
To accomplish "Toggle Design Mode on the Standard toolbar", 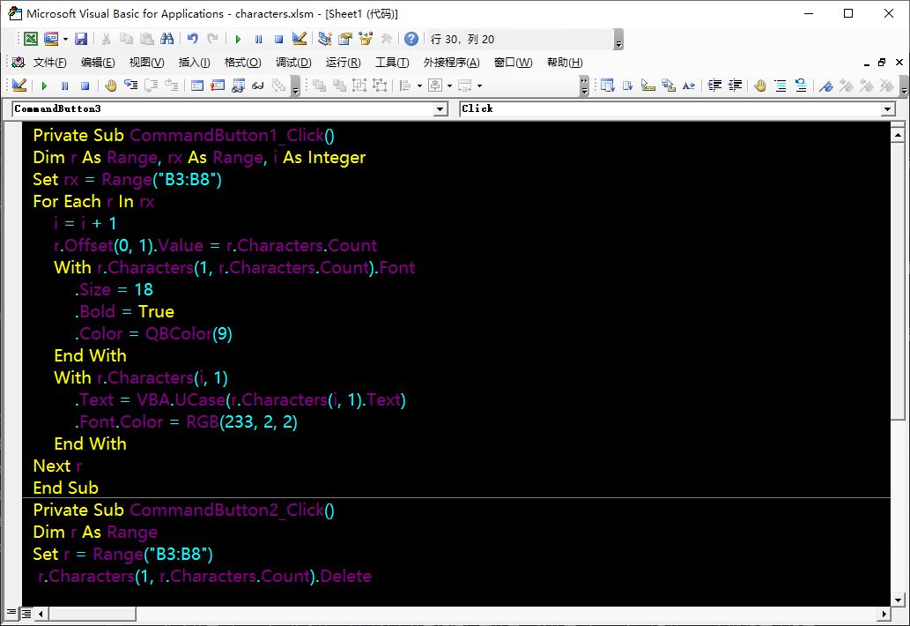I will coord(300,39).
